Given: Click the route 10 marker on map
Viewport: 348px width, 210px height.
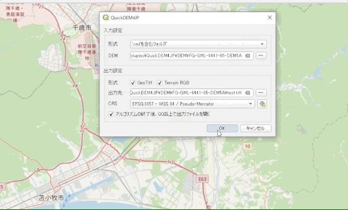Looking at the screenshot, I should pyautogui.click(x=247, y=146).
